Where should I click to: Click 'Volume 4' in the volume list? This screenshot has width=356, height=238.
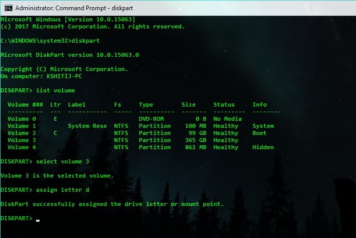(x=22, y=147)
